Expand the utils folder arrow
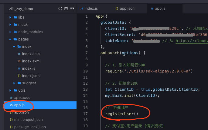 (10, 90)
